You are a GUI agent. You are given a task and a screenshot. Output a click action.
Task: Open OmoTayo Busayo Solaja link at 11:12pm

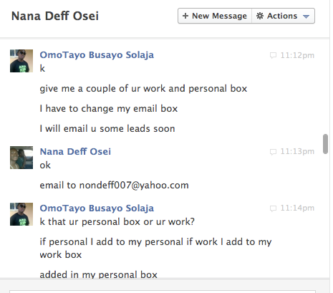point(97,55)
